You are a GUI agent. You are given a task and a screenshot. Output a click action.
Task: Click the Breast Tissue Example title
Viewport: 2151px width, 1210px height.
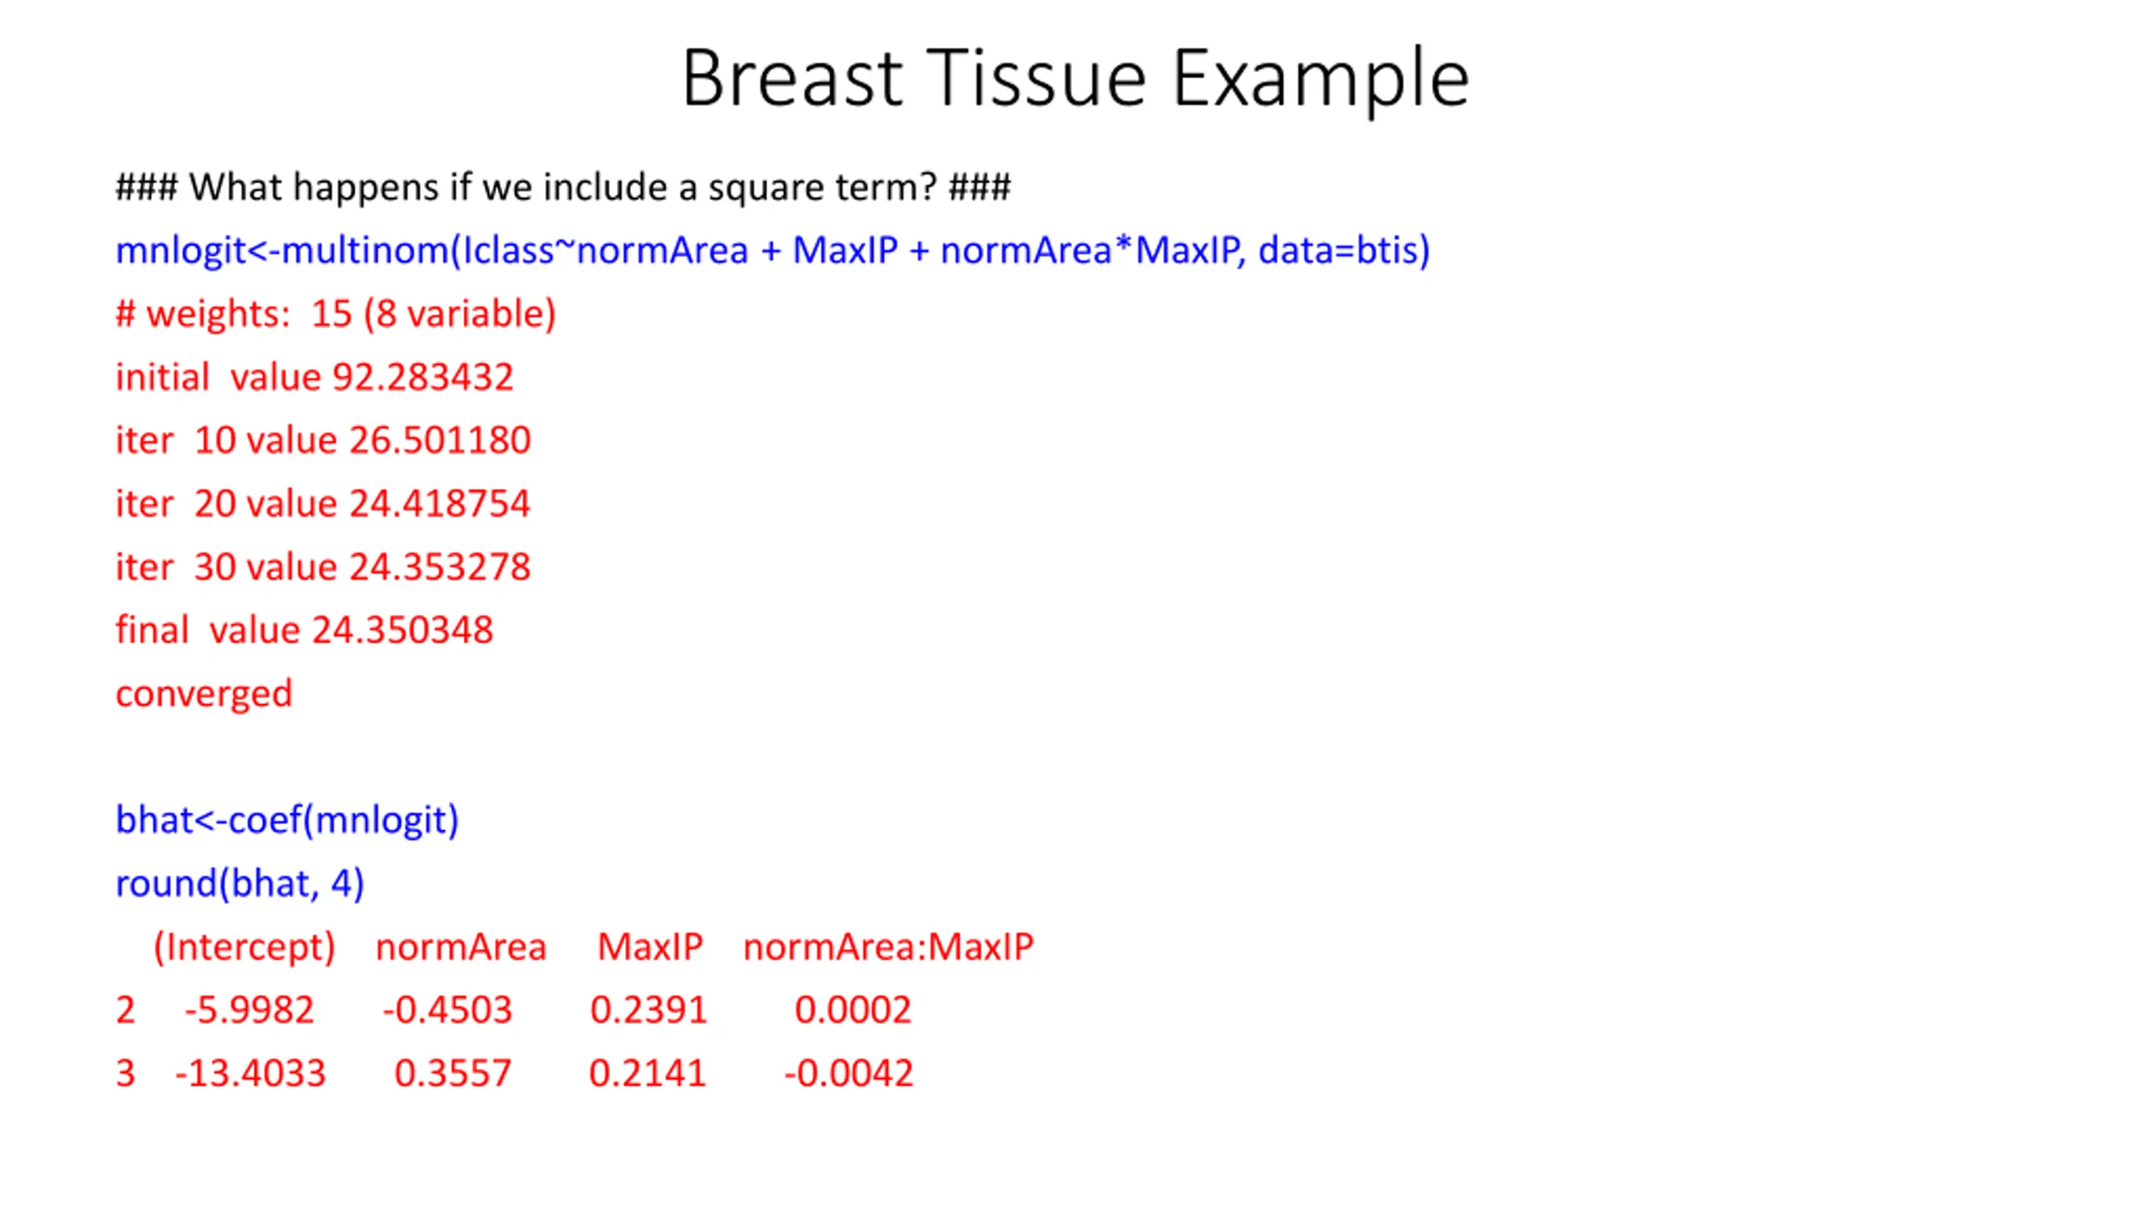click(x=1075, y=79)
